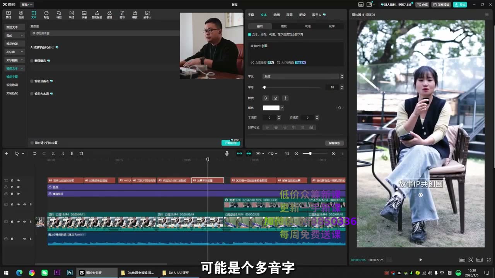Toggle 文本、排列、气泡、花字应用到全部字幕 checkbox
Image resolution: width=495 pixels, height=278 pixels.
tap(249, 34)
